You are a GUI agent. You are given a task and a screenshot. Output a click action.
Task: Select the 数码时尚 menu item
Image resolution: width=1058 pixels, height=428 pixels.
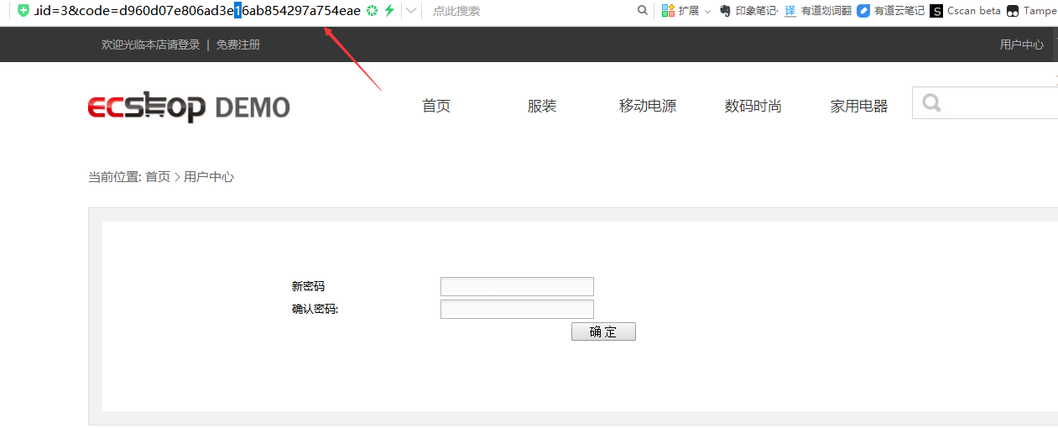(753, 106)
